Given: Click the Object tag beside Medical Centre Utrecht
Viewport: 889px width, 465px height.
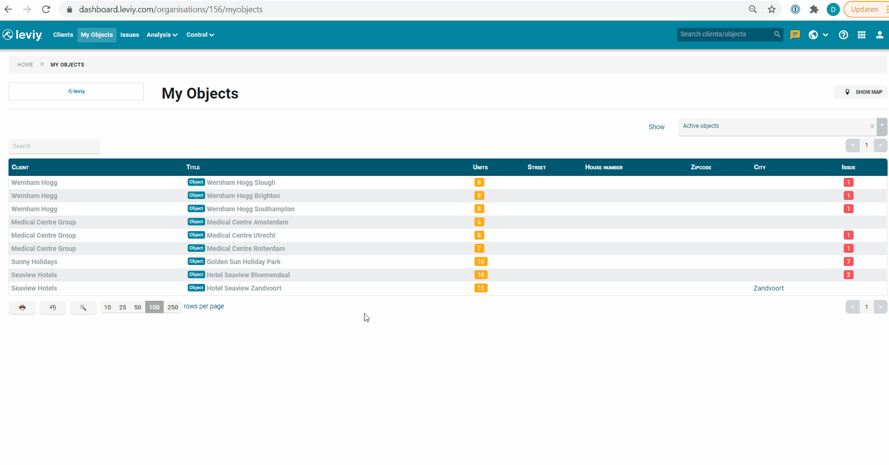Looking at the screenshot, I should [196, 235].
